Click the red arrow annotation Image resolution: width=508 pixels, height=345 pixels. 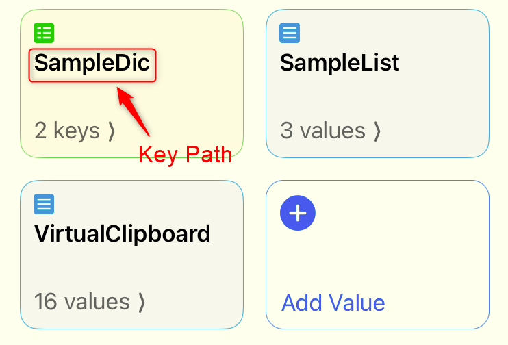pyautogui.click(x=133, y=110)
